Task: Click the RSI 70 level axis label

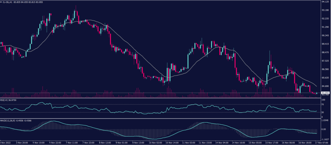Action: [x=323, y=105]
